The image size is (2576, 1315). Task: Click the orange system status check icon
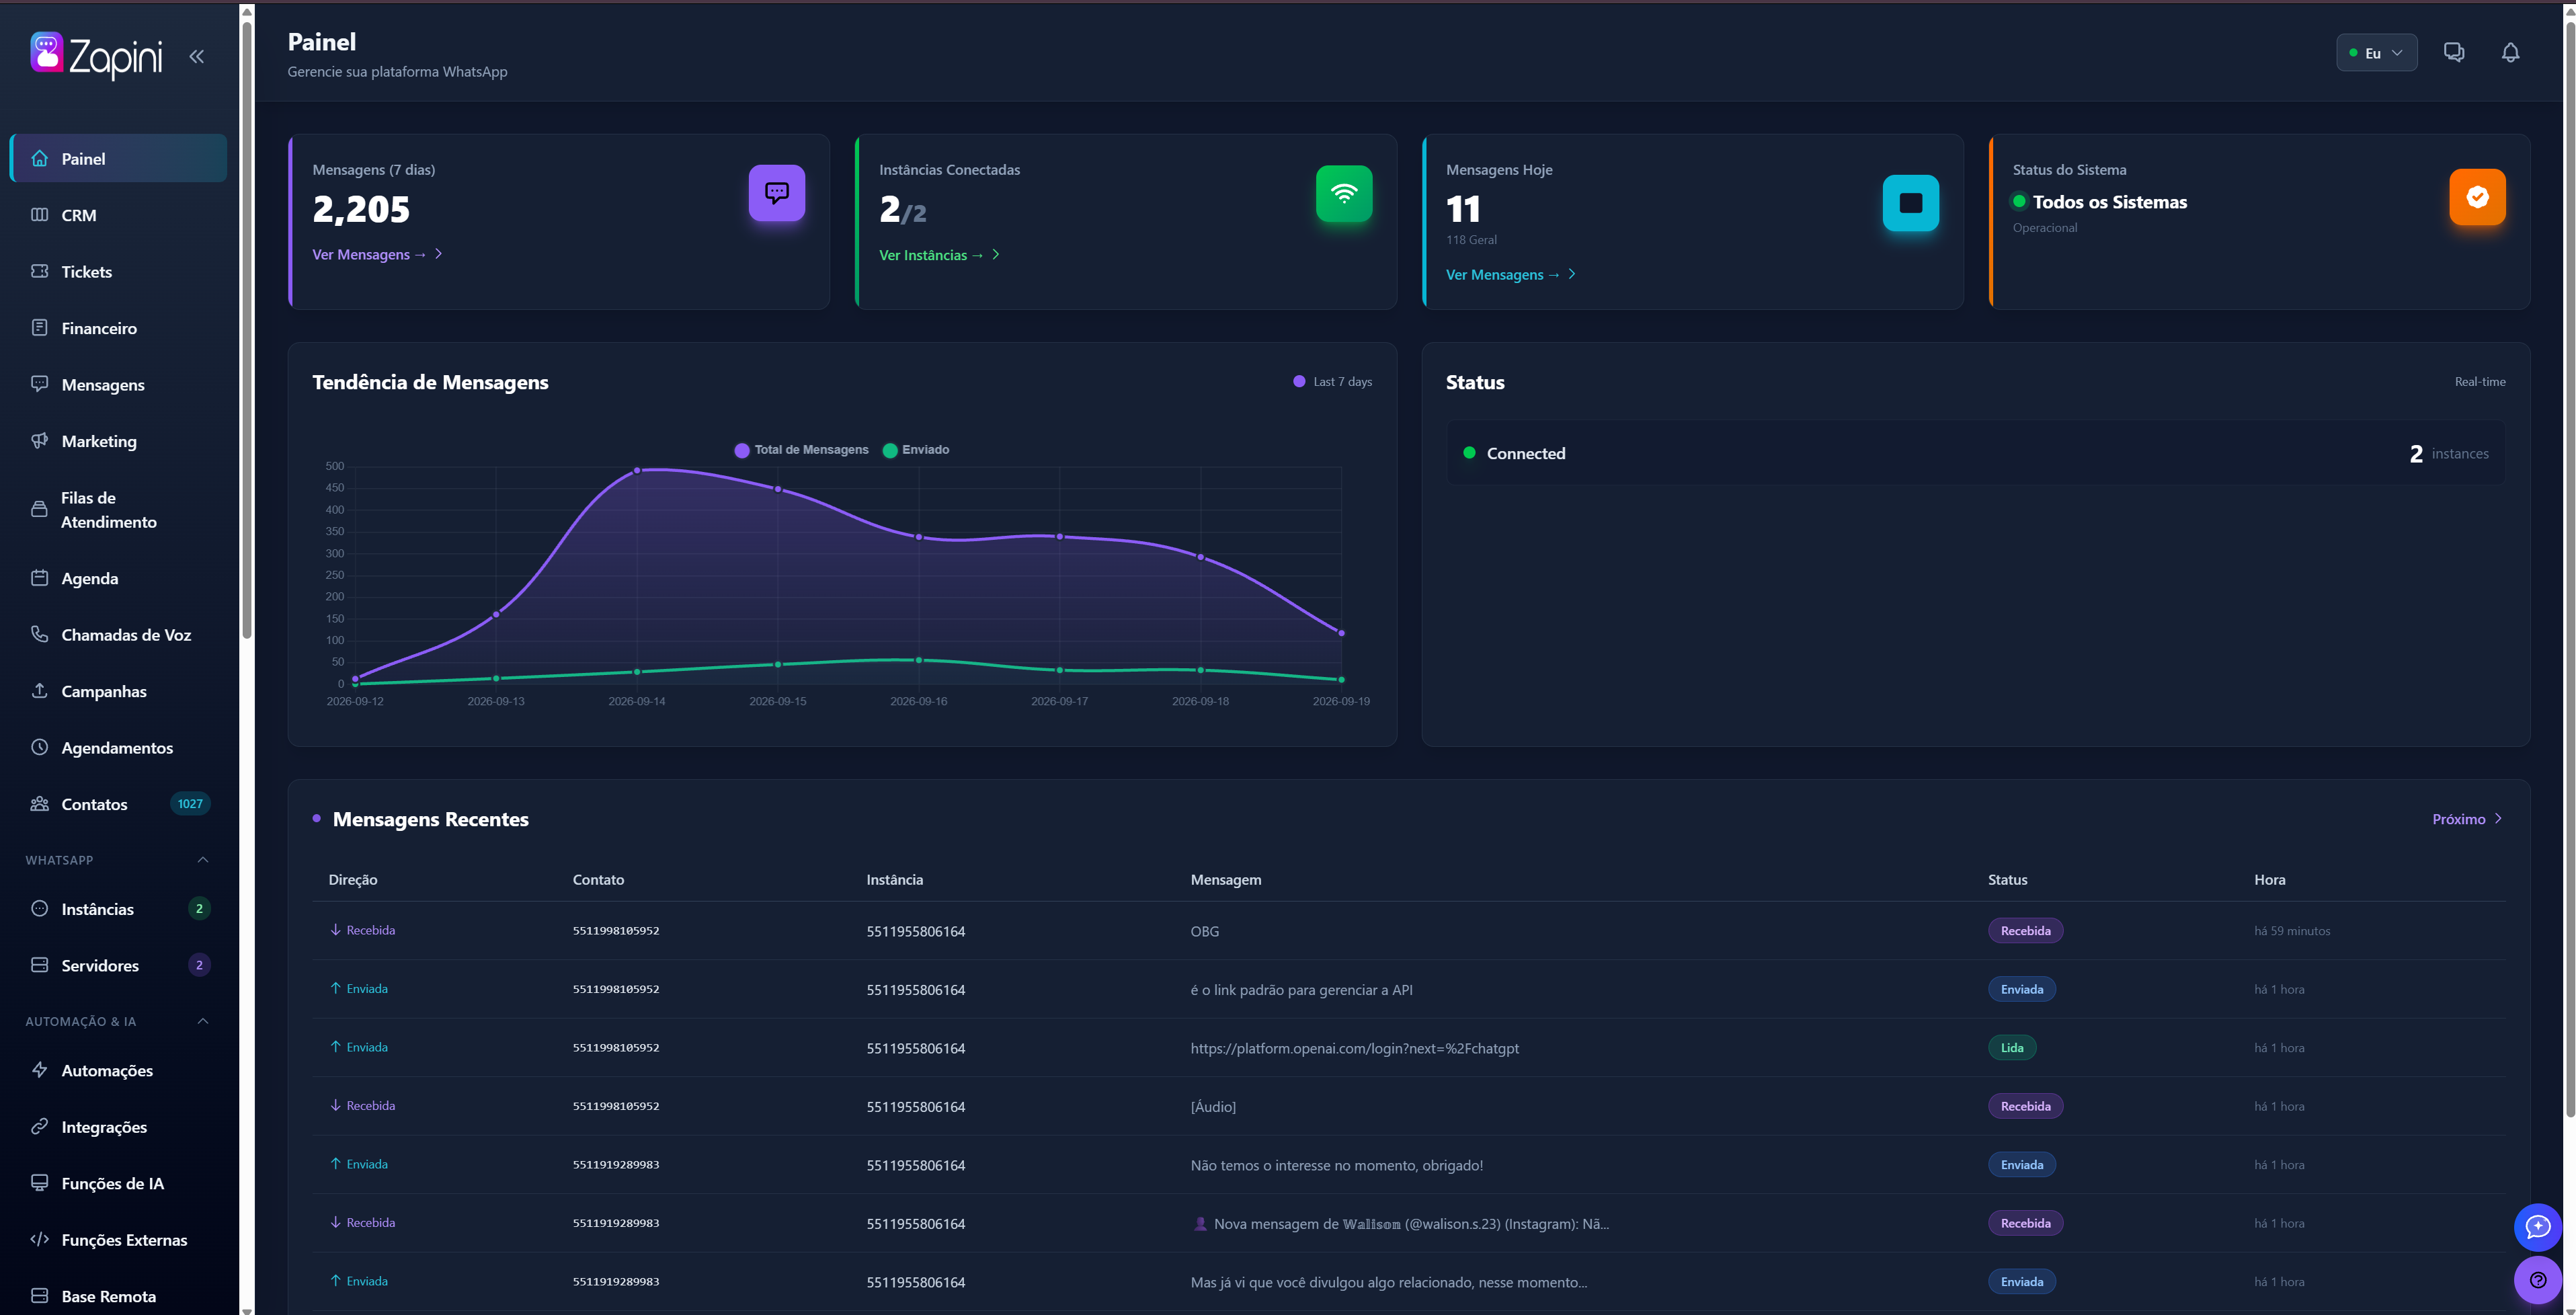point(2477,197)
